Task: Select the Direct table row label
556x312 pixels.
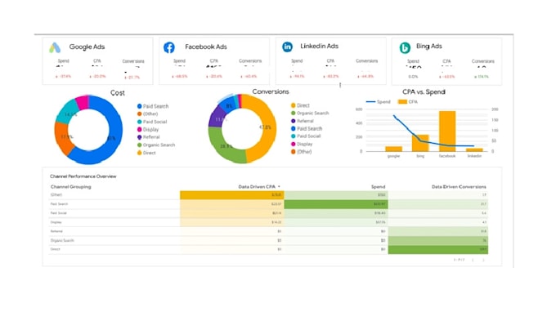Action: 56,249
